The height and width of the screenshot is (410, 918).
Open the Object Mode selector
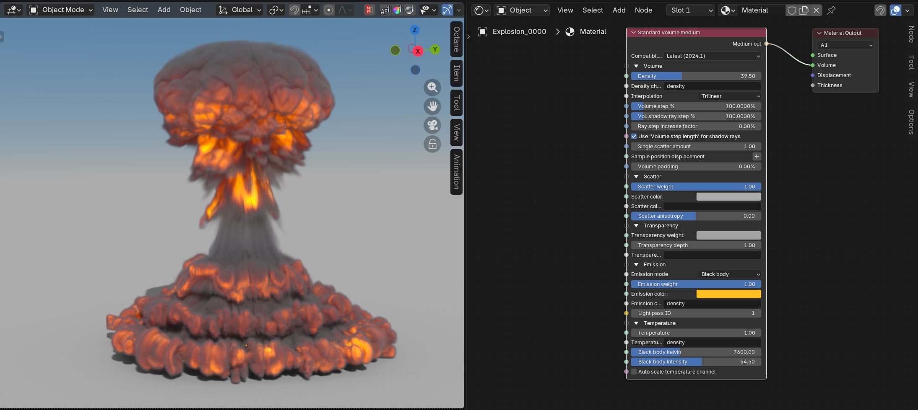pos(61,10)
